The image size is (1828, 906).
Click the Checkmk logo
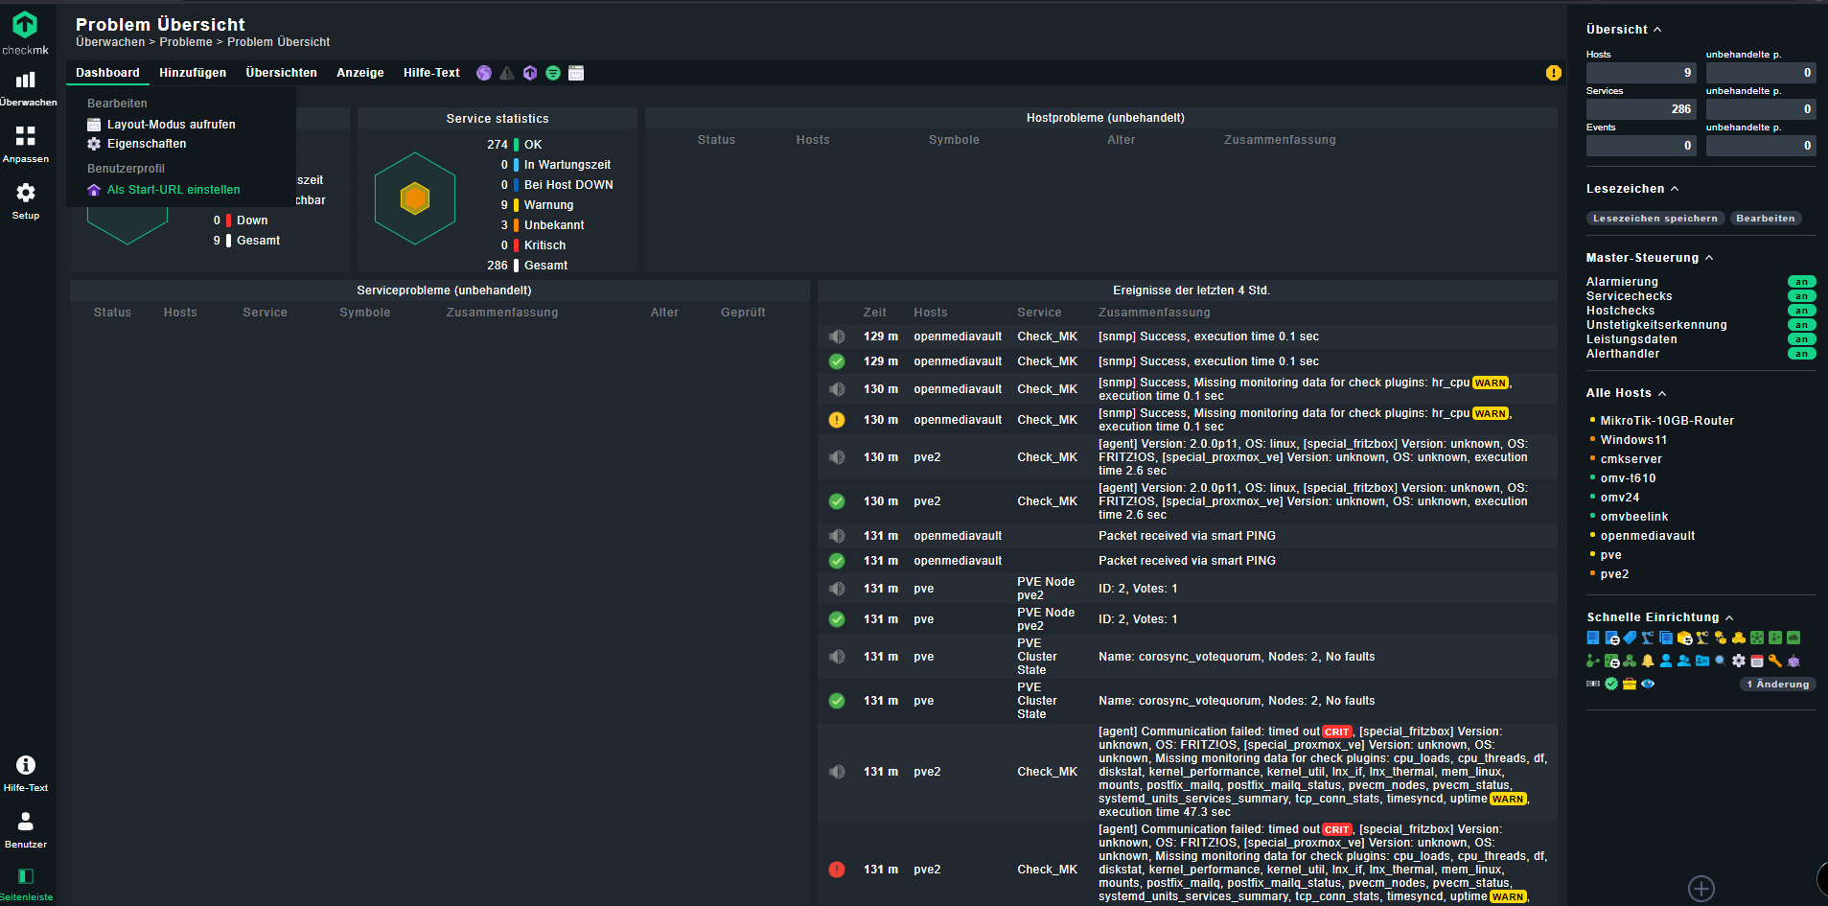[26, 32]
